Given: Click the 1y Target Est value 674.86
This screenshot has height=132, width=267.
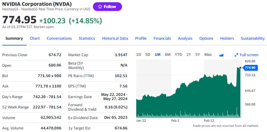Looking at the screenshot, I should [121, 128].
